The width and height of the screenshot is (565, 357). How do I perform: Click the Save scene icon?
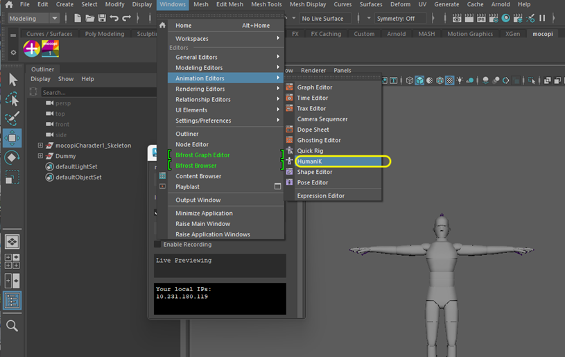click(102, 19)
